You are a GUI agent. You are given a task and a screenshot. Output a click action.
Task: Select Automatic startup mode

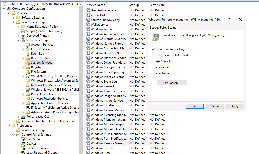point(158,61)
